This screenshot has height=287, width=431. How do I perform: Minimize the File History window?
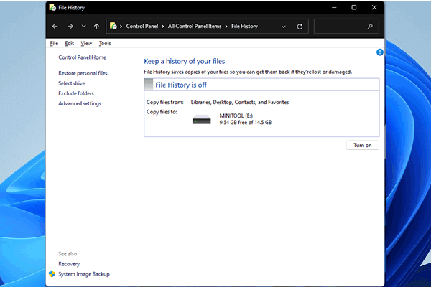pyautogui.click(x=334, y=7)
